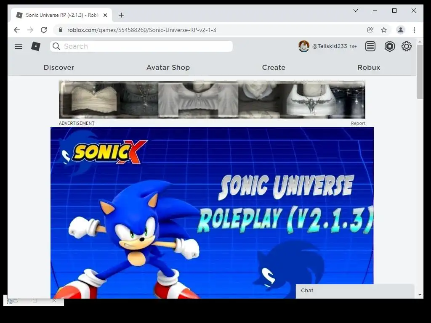
Task: Open the Avatar Shop menu item
Action: (x=168, y=67)
